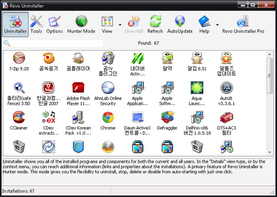Select the Apple Application Support icon
This screenshot has height=197, width=277.
click(x=138, y=87)
